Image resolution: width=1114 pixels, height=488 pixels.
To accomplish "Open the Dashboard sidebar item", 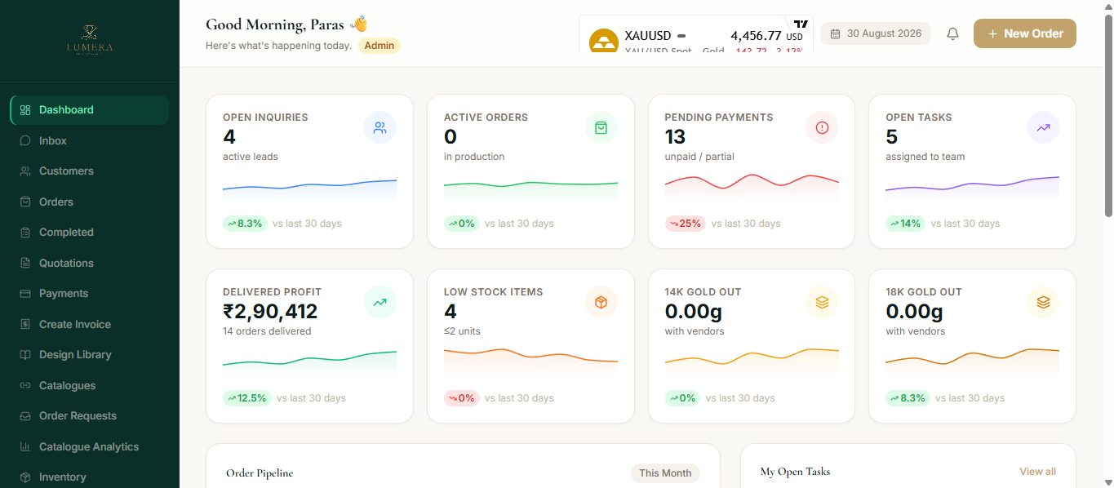I will 90,110.
